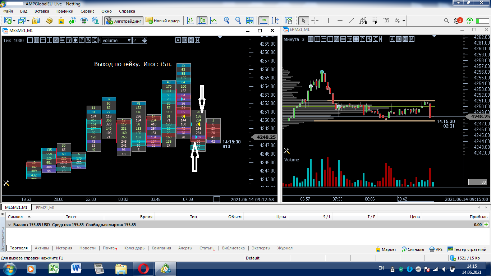
Task: Click the VPS button in the toolbox bar
Action: (x=436, y=249)
